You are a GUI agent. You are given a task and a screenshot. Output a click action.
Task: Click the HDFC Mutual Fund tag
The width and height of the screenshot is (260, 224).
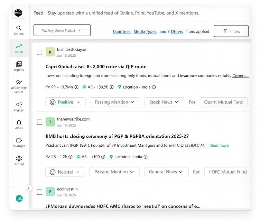tap(227, 172)
